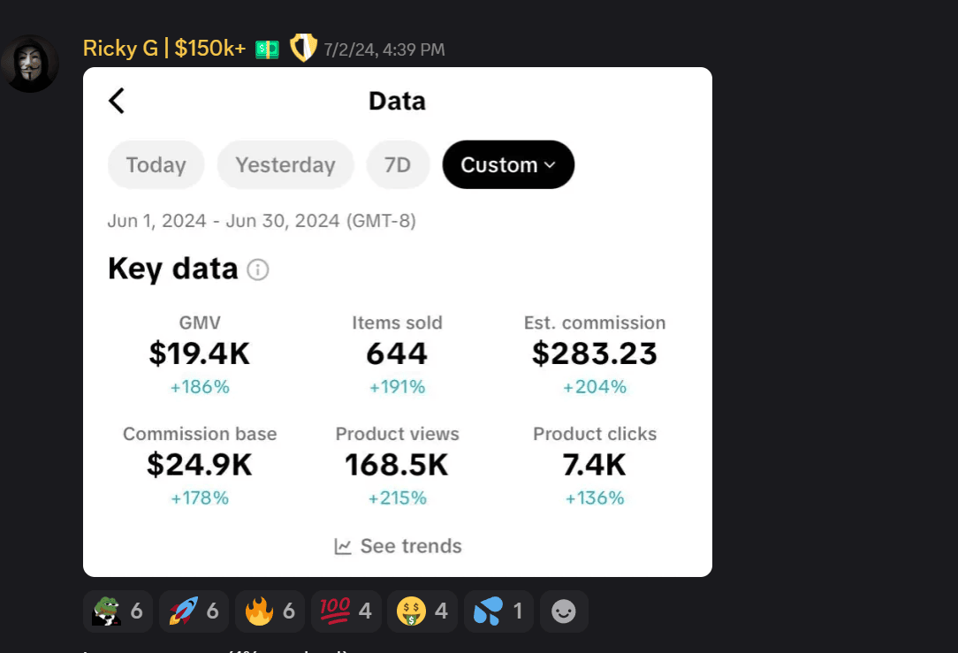Toggle the money-mouth face reaction

click(x=422, y=611)
